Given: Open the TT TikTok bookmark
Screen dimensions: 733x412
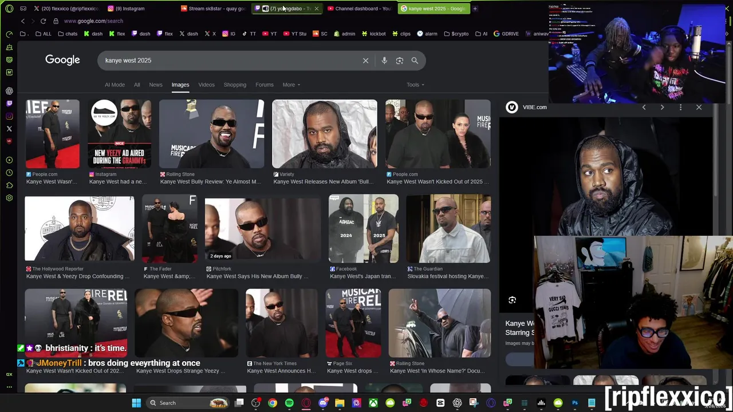Looking at the screenshot, I should coord(249,34).
